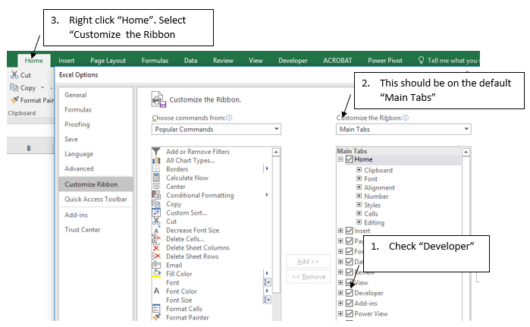This screenshot has height=327, width=530.
Task: Select the Format Painter icon in commands list
Action: point(156,317)
